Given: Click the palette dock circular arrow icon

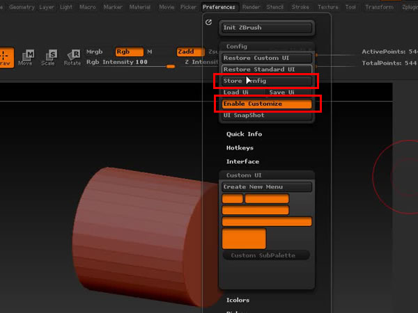Looking at the screenshot, I should coord(208,22).
